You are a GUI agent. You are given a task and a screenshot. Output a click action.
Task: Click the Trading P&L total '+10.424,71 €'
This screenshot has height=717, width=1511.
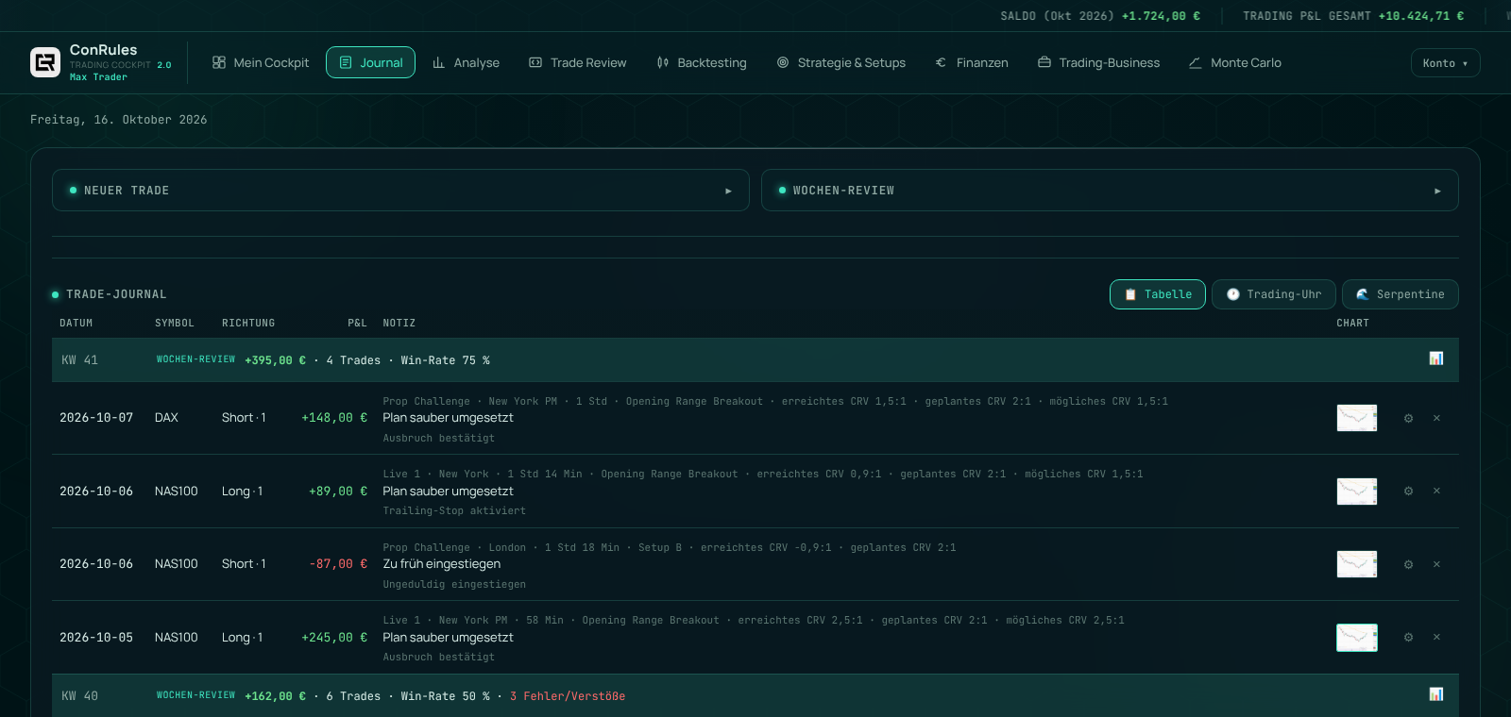coord(1421,16)
